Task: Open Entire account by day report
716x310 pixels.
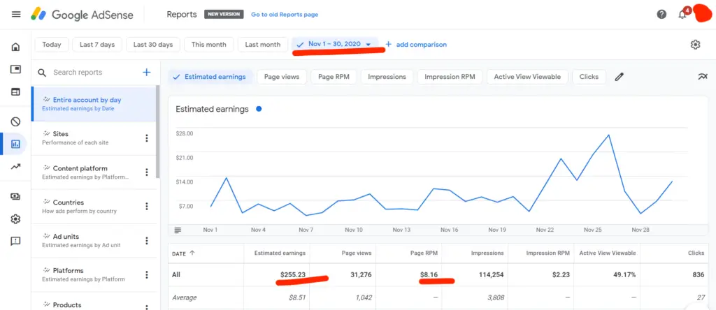Action: 94,104
